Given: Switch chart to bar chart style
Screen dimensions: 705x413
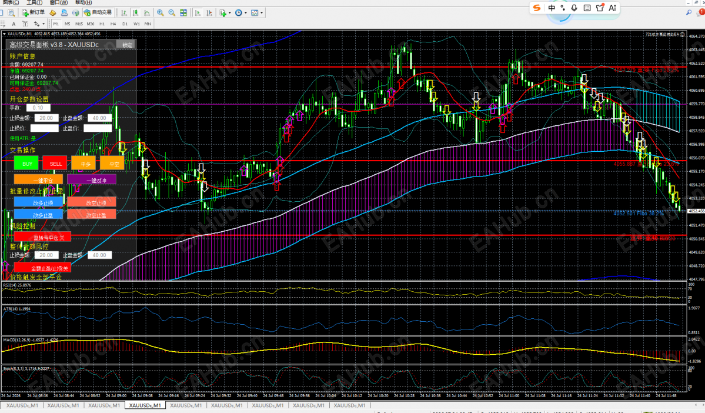Looking at the screenshot, I should 123,12.
